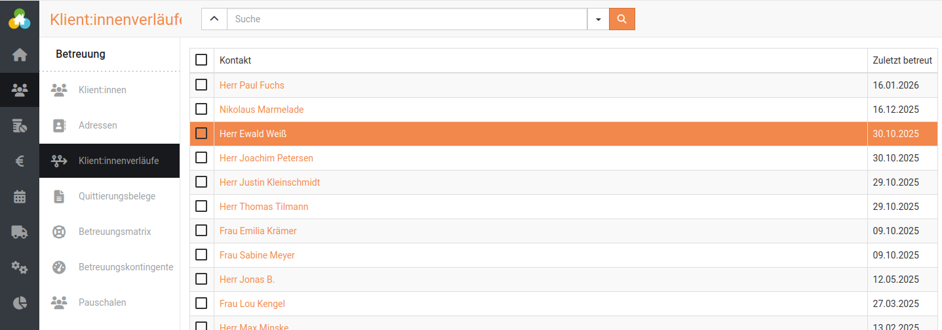
Task: Open the euro finance icon in sidebar
Action: pyautogui.click(x=20, y=161)
